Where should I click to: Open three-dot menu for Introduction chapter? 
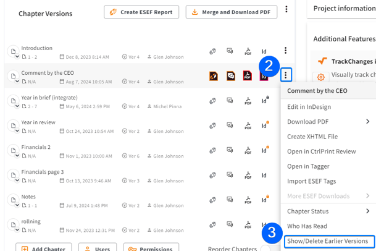(x=285, y=51)
